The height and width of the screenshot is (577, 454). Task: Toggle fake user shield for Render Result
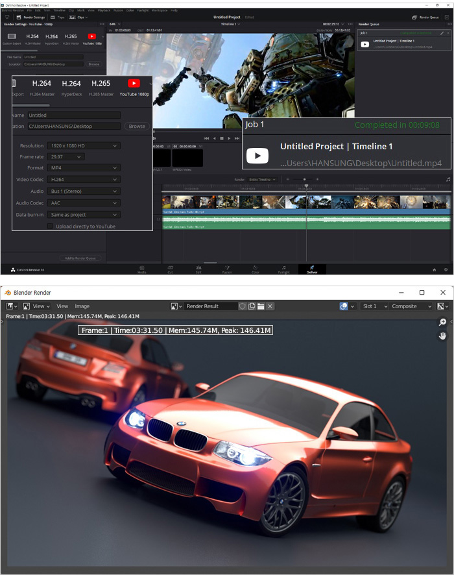[x=243, y=306]
